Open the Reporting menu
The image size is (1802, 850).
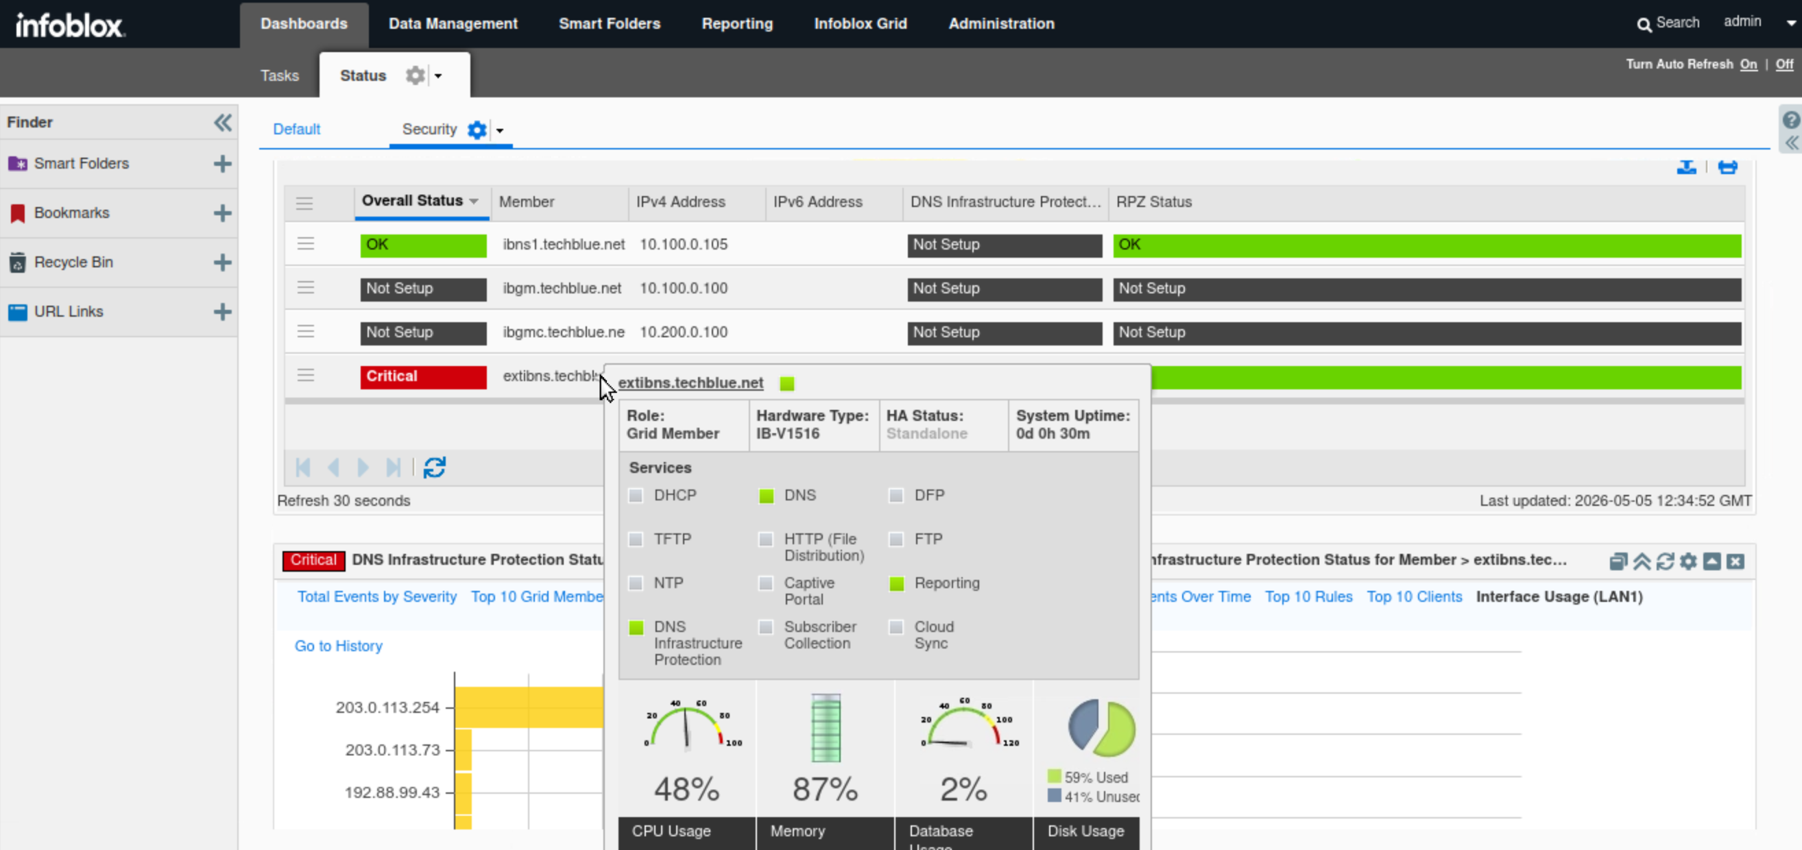click(x=737, y=24)
